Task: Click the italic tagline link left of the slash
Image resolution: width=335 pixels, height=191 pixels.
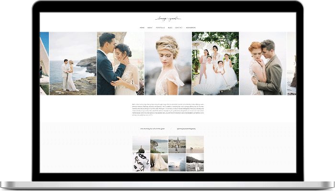Action: coord(152,129)
